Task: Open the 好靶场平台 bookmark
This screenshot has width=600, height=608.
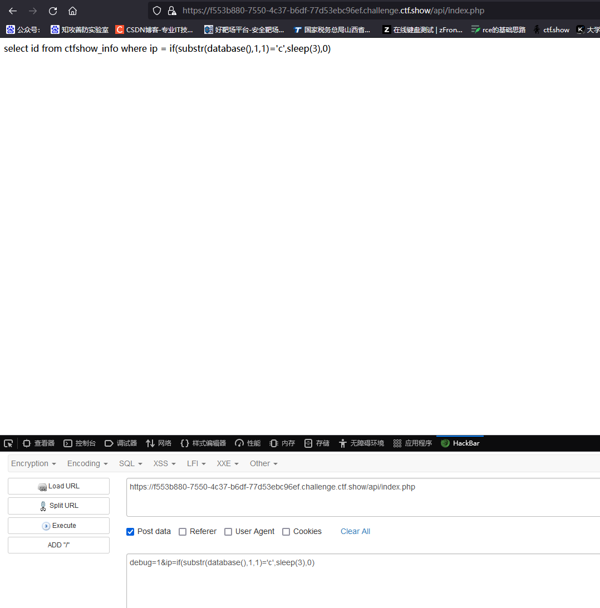Action: (x=244, y=30)
